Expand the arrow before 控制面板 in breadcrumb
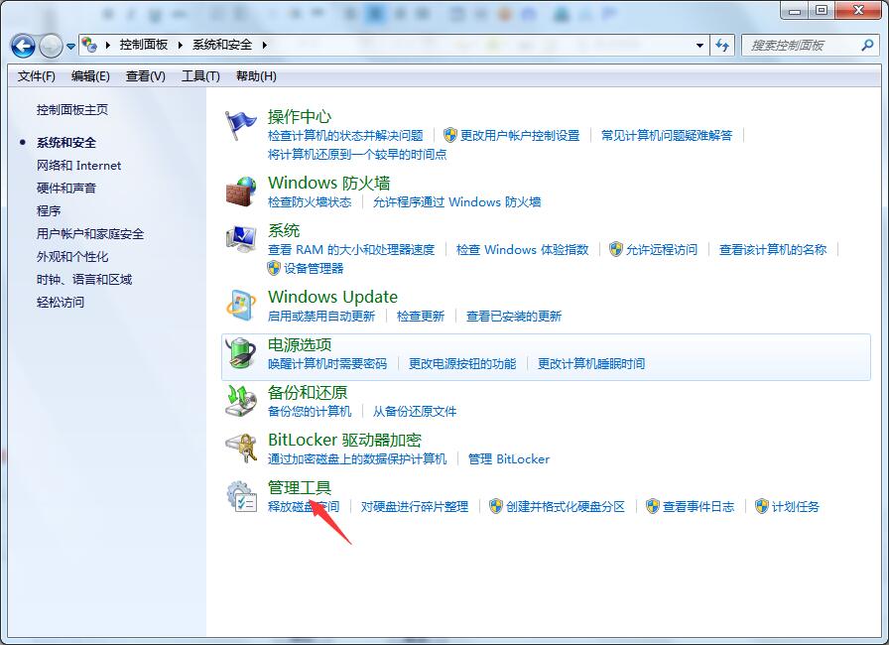Screen dimensions: 889x645 coord(108,45)
